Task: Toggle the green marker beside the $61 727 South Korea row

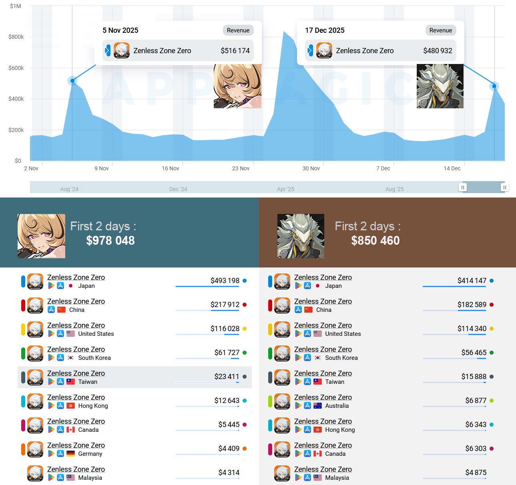Action: click(23, 353)
